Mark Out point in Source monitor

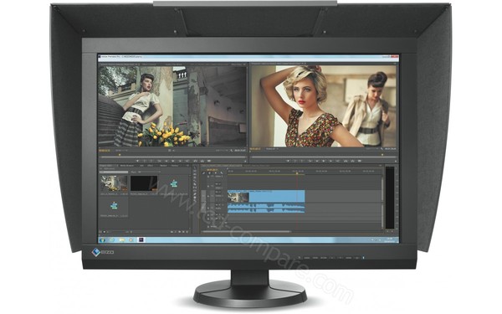pos(151,161)
